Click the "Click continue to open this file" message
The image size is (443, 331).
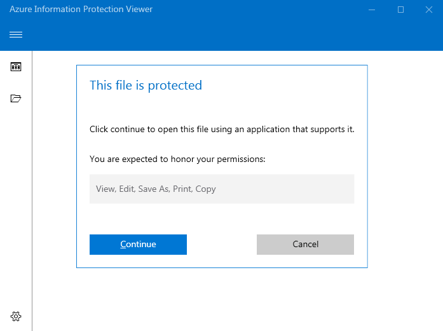point(222,130)
